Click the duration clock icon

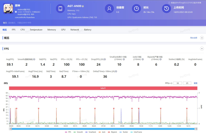136,9
